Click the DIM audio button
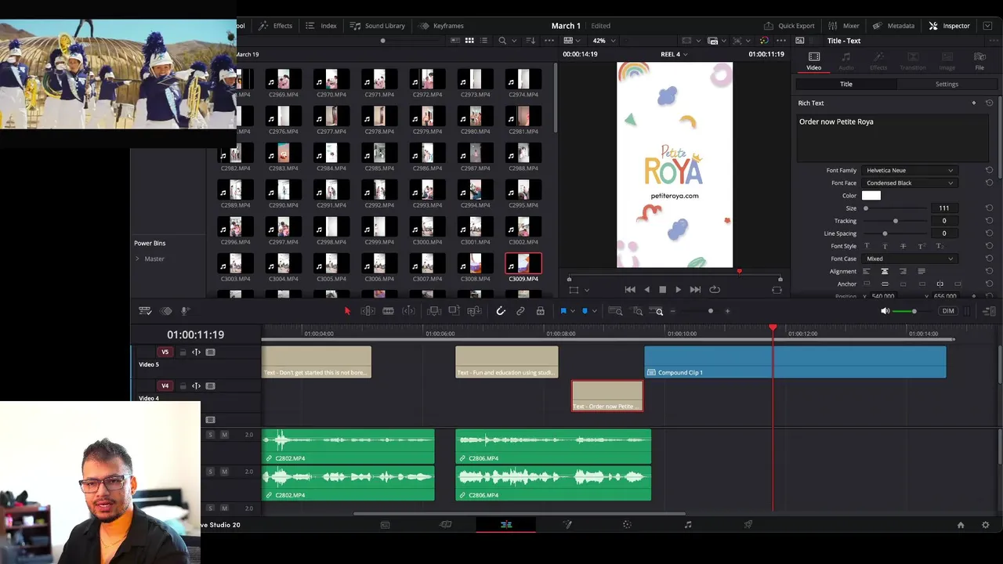The height and width of the screenshot is (564, 1003). pos(948,311)
